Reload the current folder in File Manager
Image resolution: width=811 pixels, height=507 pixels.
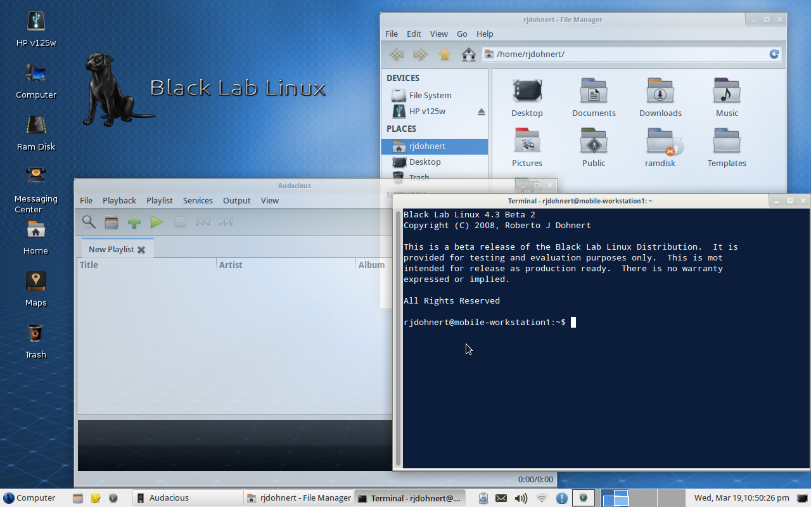tap(774, 55)
